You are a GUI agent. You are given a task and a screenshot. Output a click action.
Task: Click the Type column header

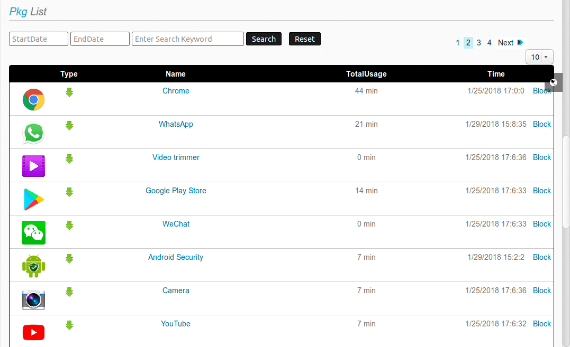point(69,74)
